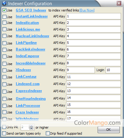Visit the NuclearLinkIndexer link
This screenshot has height=138, width=124.
pyautogui.click(x=32, y=36)
